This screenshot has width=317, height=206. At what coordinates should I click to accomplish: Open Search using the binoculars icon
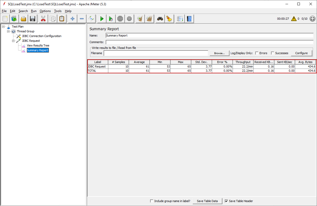[160, 19]
